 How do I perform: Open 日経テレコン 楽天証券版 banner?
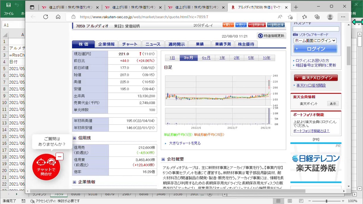pyautogui.click(x=316, y=163)
